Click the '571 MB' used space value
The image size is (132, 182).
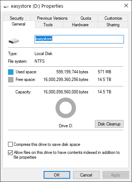pos(104,72)
